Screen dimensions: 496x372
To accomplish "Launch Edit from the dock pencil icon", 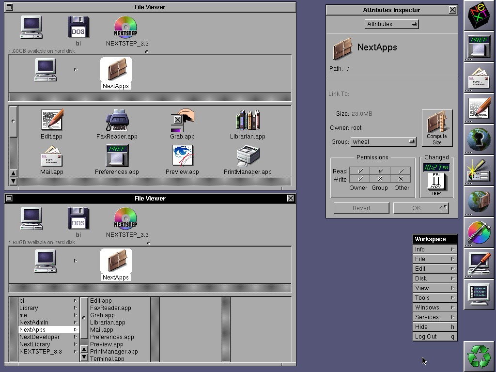I will pyautogui.click(x=479, y=108).
